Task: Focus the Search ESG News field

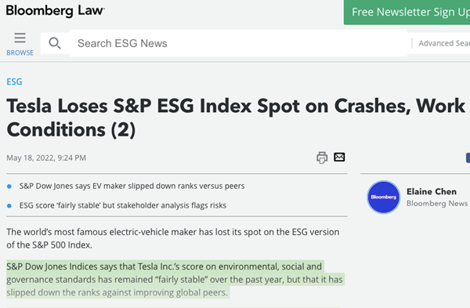Action: pyautogui.click(x=238, y=43)
